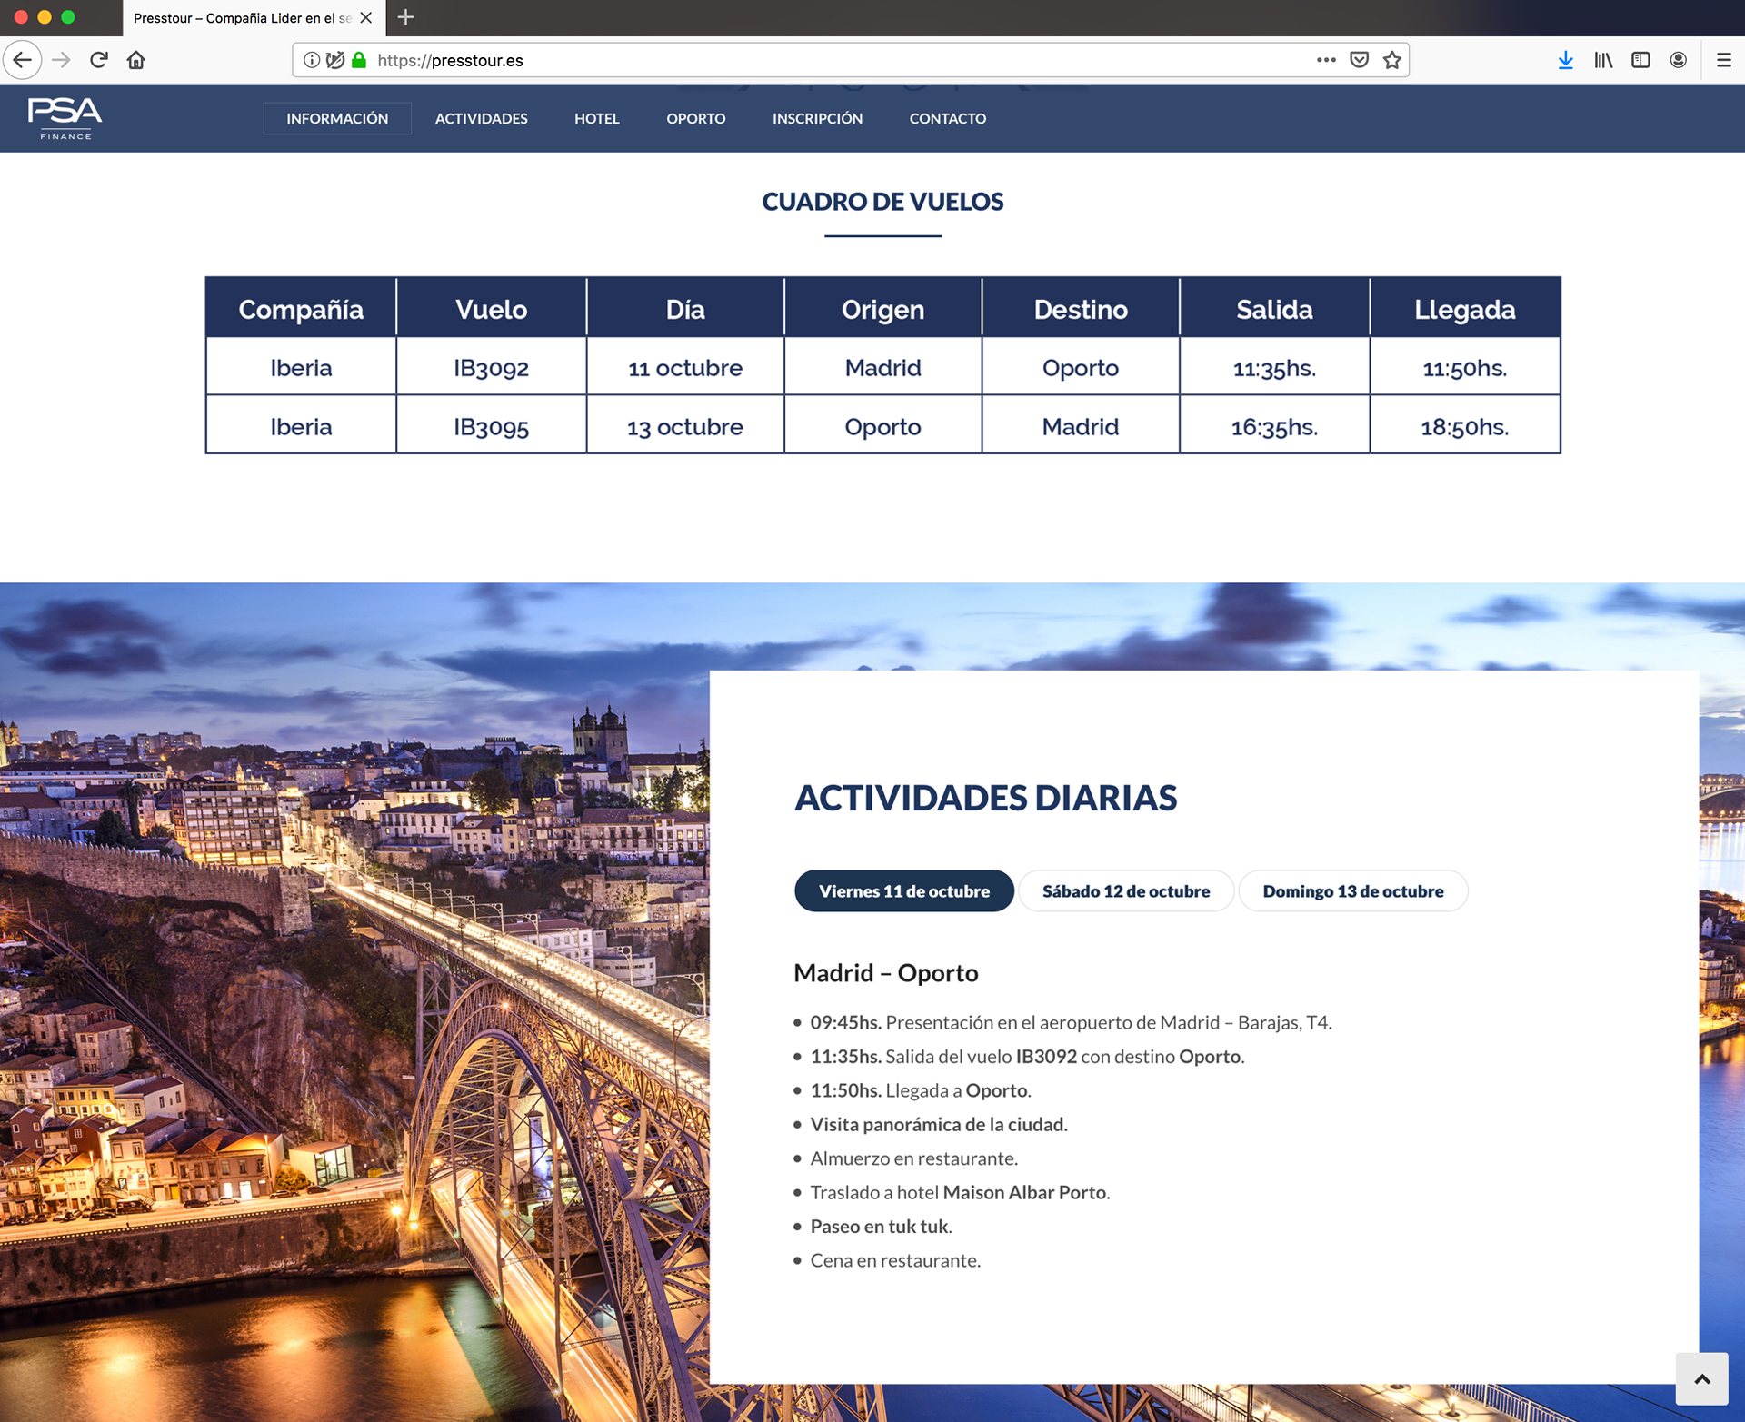Open the ACTIVIDADES navigation menu item
The image size is (1745, 1422).
click(x=481, y=118)
